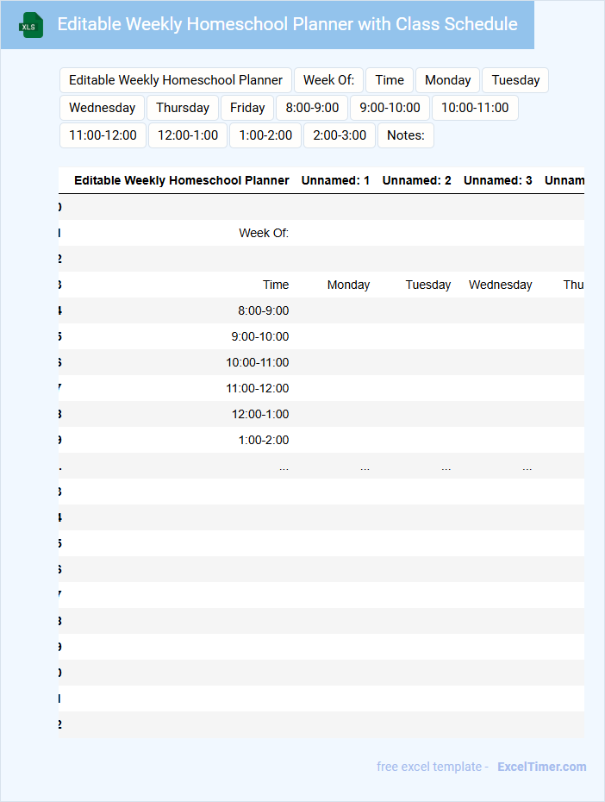Click the 'Unnamed: 1' column header
Image resolution: width=605 pixels, height=802 pixels.
(x=335, y=180)
